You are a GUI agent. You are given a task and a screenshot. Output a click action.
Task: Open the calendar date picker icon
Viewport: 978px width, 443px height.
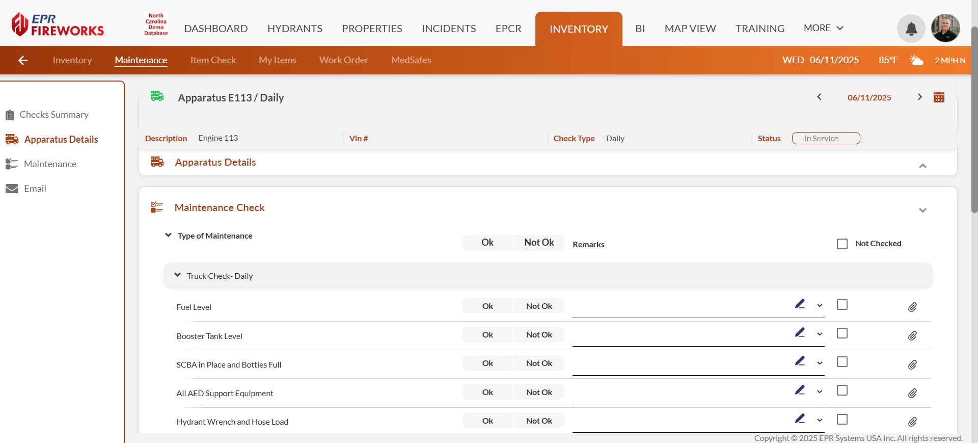(x=939, y=97)
